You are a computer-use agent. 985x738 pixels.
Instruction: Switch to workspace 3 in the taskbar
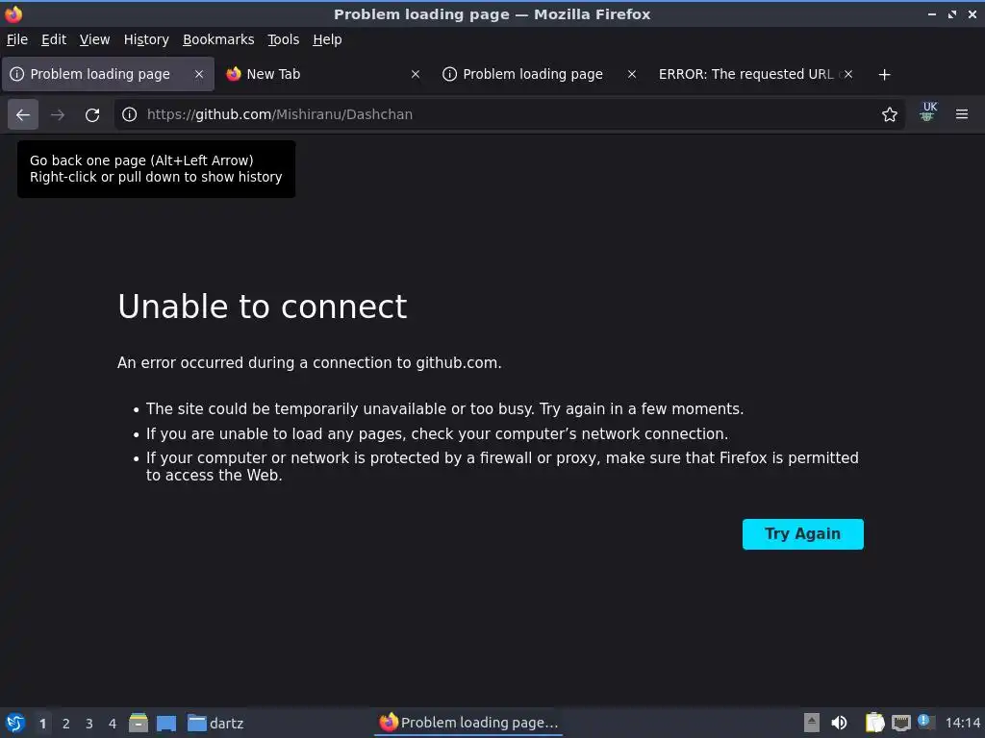click(89, 724)
